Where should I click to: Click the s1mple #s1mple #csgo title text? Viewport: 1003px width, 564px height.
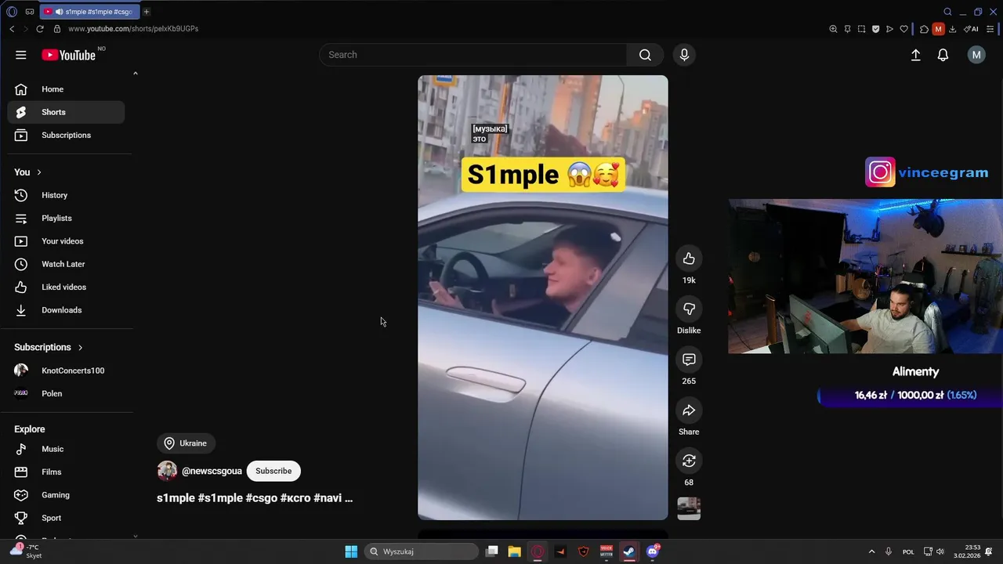(x=255, y=498)
